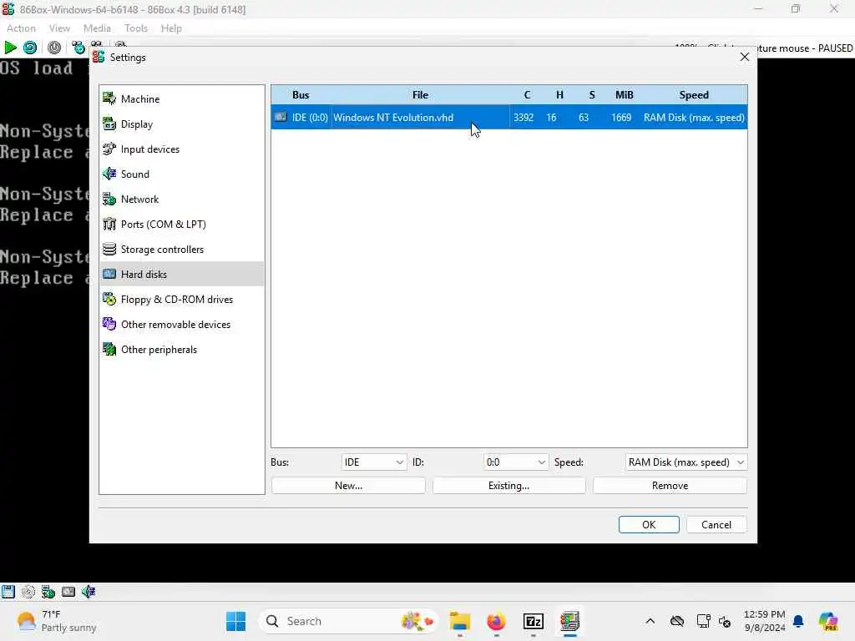Screen dimensions: 855x641
Task: Click the 86Box taskbar icon
Action: [x=569, y=621]
